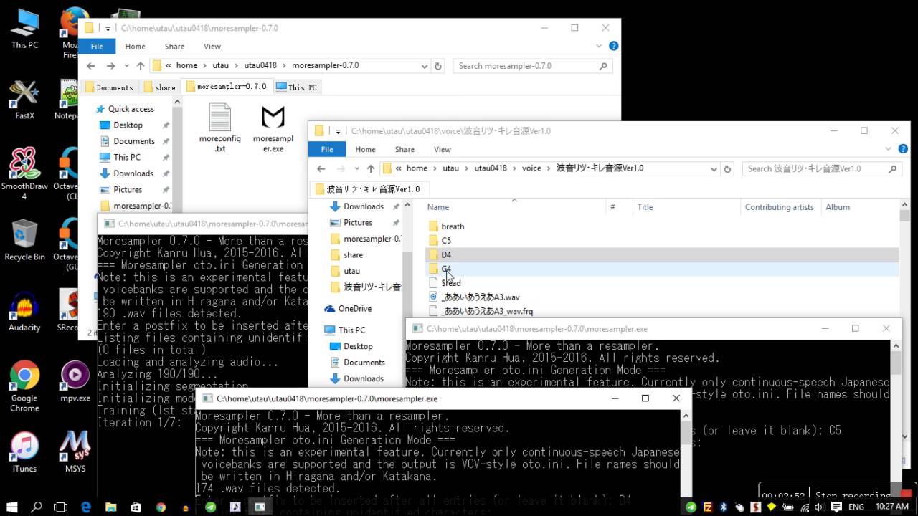
Task: Click refresh button in voice window address bar
Action: pyautogui.click(x=727, y=168)
